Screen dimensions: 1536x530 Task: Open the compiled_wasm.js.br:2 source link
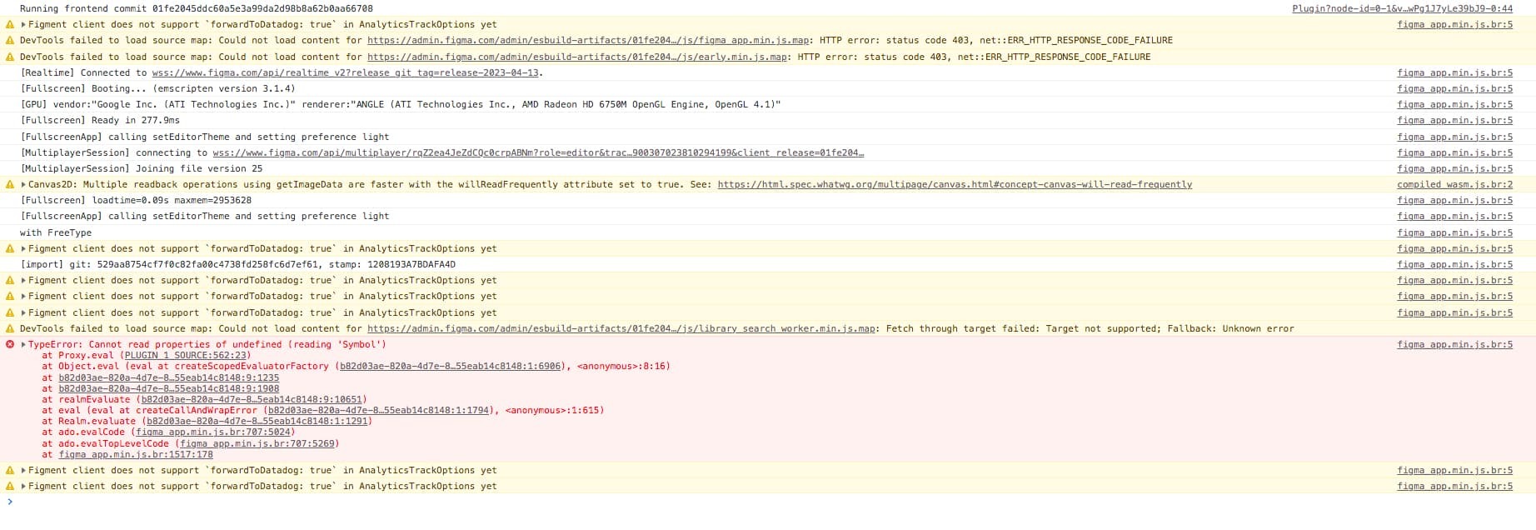(1454, 184)
